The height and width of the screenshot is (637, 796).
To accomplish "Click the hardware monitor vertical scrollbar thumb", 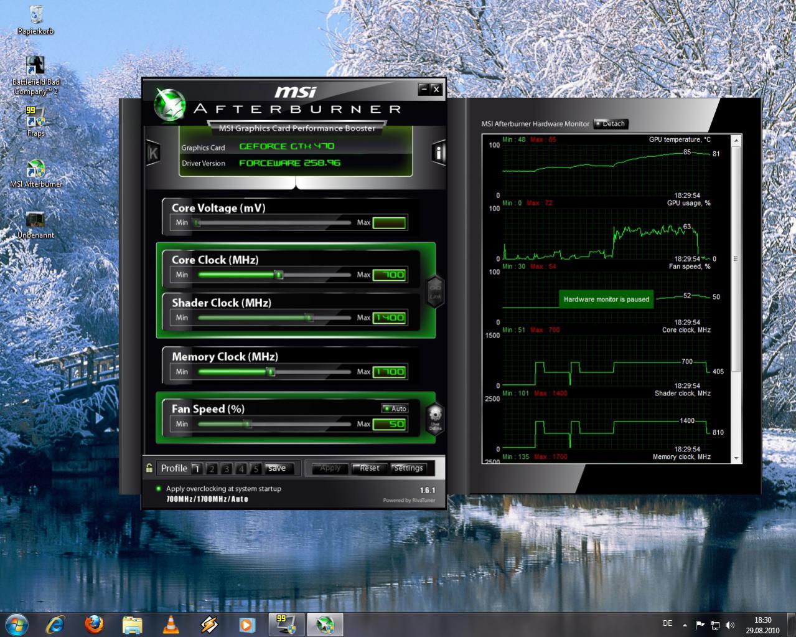I will (x=737, y=259).
